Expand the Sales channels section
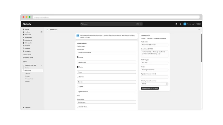Image resolution: width=223 pixels, height=125 pixels. (x=27, y=55)
